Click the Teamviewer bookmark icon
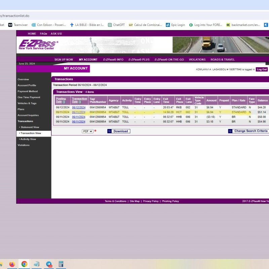 10,25
